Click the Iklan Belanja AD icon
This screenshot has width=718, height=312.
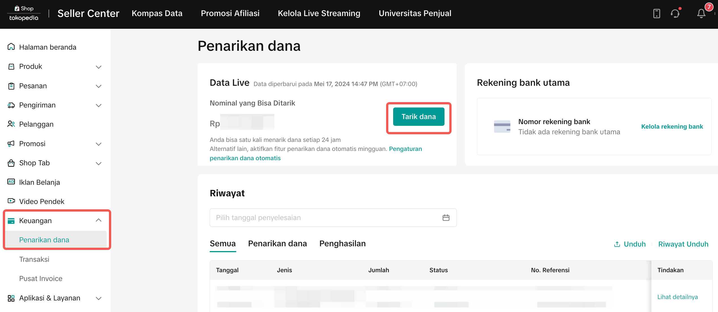click(x=11, y=182)
